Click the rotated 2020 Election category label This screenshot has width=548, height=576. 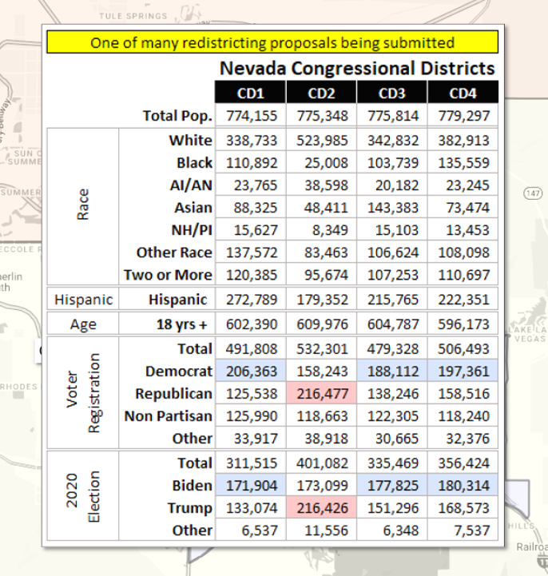[x=83, y=496]
